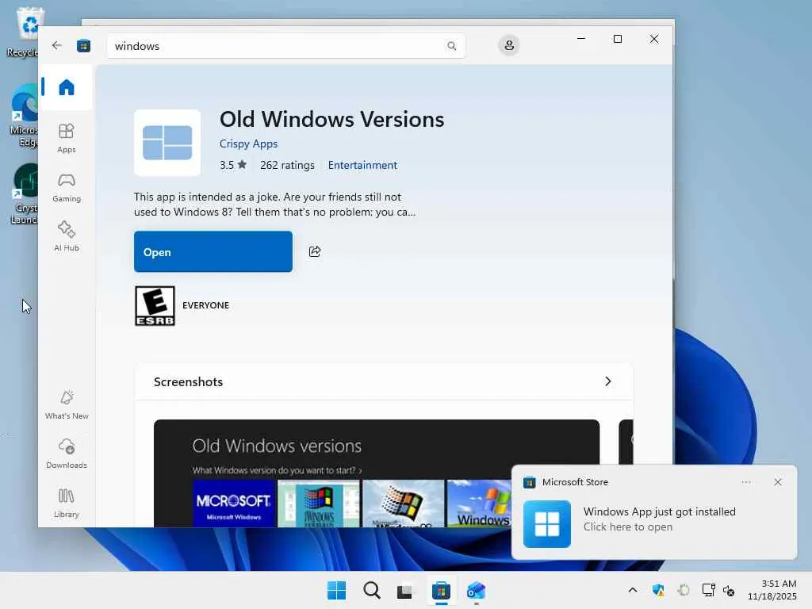
Task: Open the clock and date in taskbar
Action: (x=772, y=590)
